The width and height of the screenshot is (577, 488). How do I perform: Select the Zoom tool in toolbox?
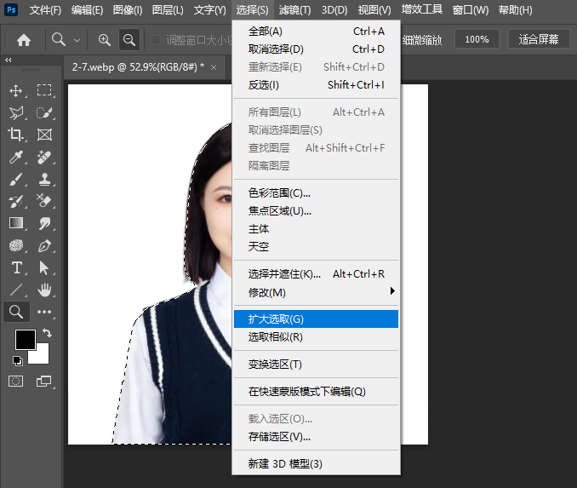(16, 312)
